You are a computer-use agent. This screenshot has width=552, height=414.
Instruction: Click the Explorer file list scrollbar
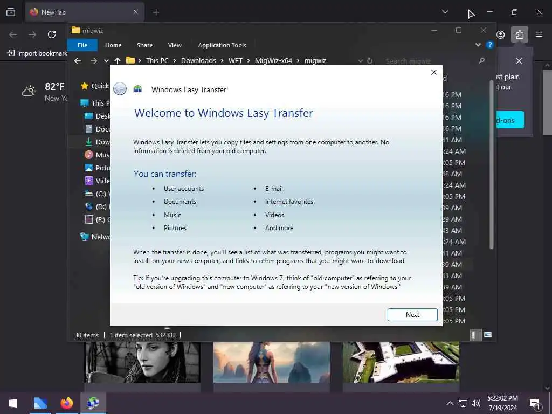tap(492, 165)
